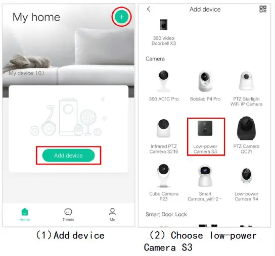Open the QR code scanner icon
The width and height of the screenshot is (275, 256).
263,9
